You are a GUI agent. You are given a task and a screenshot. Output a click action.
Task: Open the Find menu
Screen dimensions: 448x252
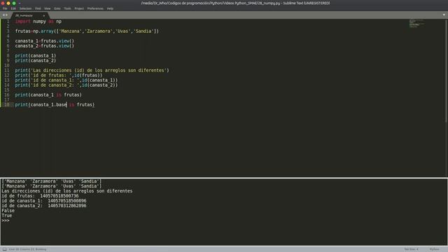pos(38,8)
